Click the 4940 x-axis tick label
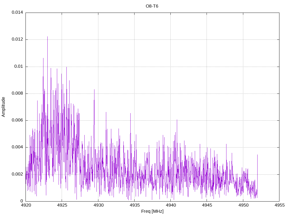The width and height of the screenshot is (287, 215). click(x=170, y=205)
